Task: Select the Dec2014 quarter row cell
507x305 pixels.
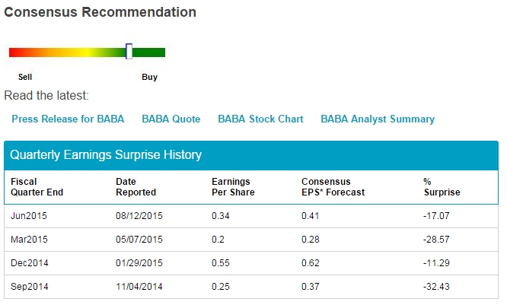Action: (30, 263)
